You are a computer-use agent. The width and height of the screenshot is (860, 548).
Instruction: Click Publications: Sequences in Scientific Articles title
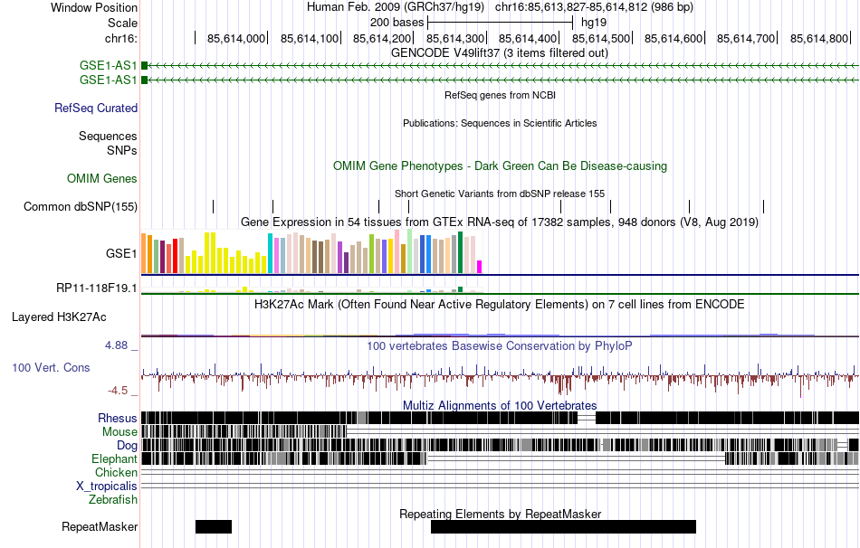coord(500,123)
